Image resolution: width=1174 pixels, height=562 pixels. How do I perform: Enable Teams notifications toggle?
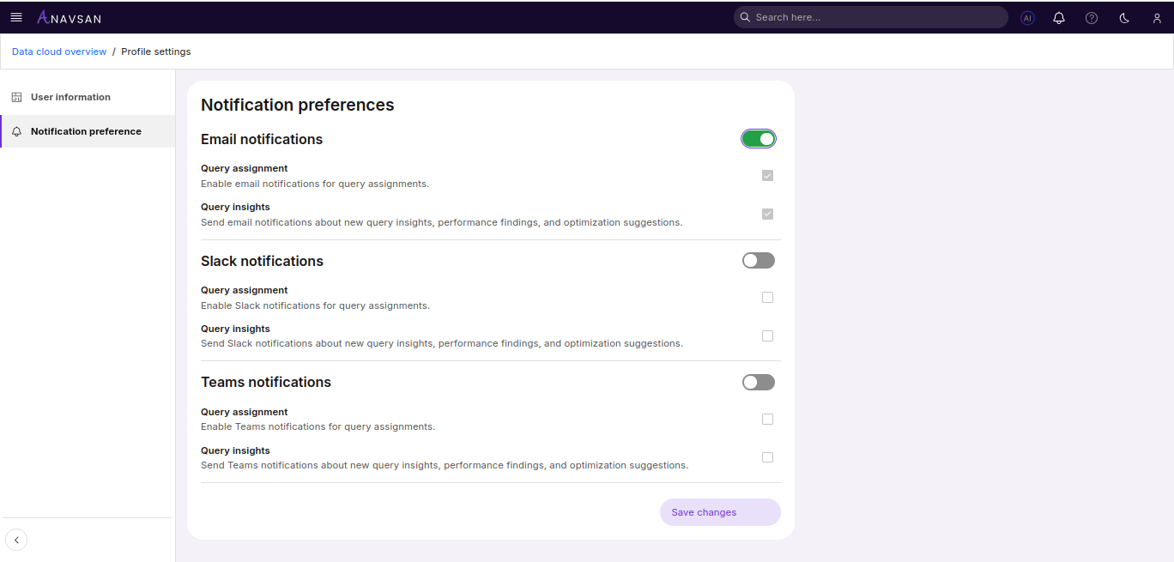click(x=758, y=382)
